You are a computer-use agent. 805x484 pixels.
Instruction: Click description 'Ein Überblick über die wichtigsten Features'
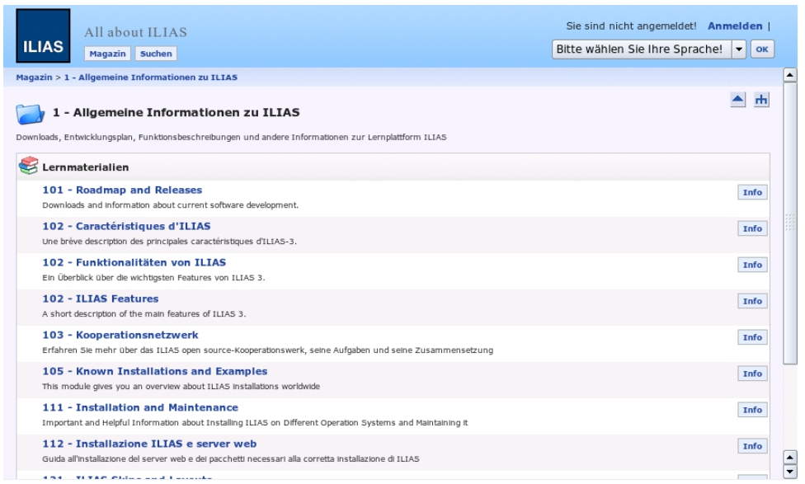coord(153,278)
